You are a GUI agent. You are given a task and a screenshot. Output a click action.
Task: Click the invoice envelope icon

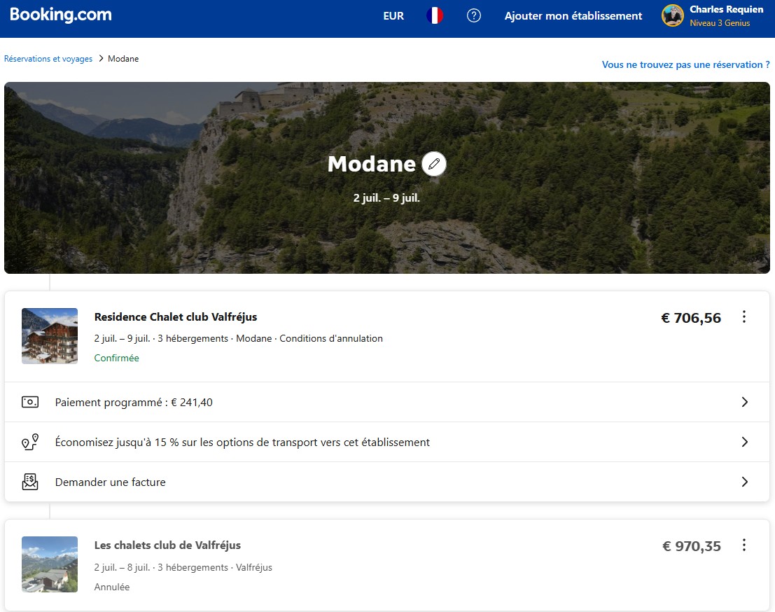point(30,482)
